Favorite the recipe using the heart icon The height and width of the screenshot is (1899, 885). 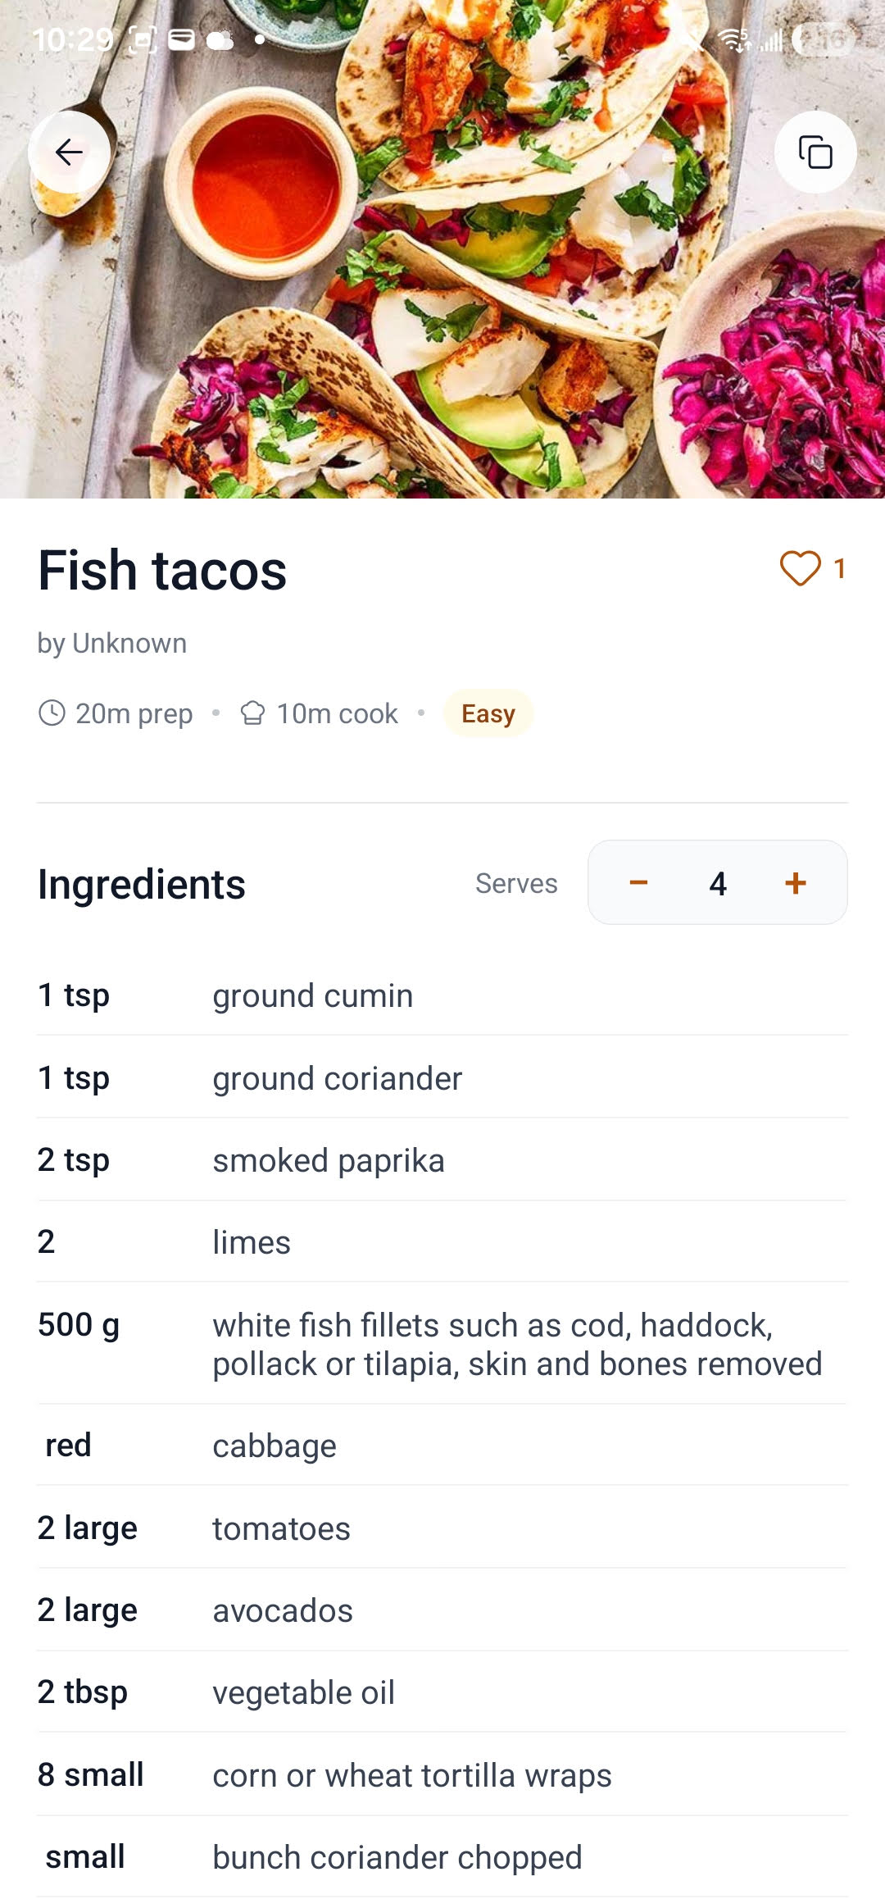(x=801, y=568)
